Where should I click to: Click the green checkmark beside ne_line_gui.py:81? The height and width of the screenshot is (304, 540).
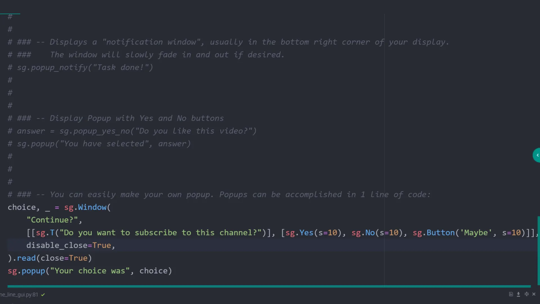43,295
